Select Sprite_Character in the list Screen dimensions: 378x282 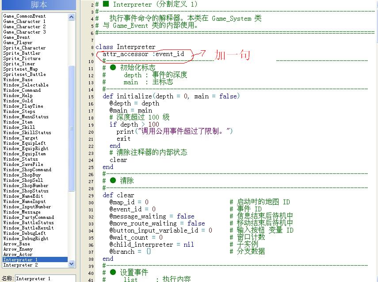(24, 48)
